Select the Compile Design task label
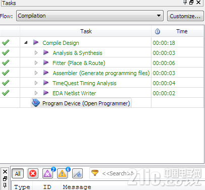 (x=61, y=43)
